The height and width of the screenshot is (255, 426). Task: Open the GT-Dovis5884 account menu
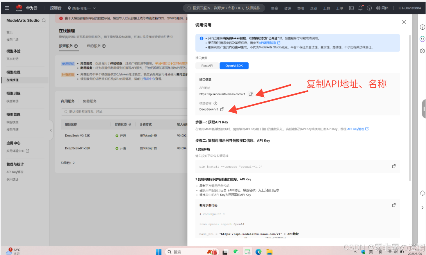pyautogui.click(x=410, y=8)
